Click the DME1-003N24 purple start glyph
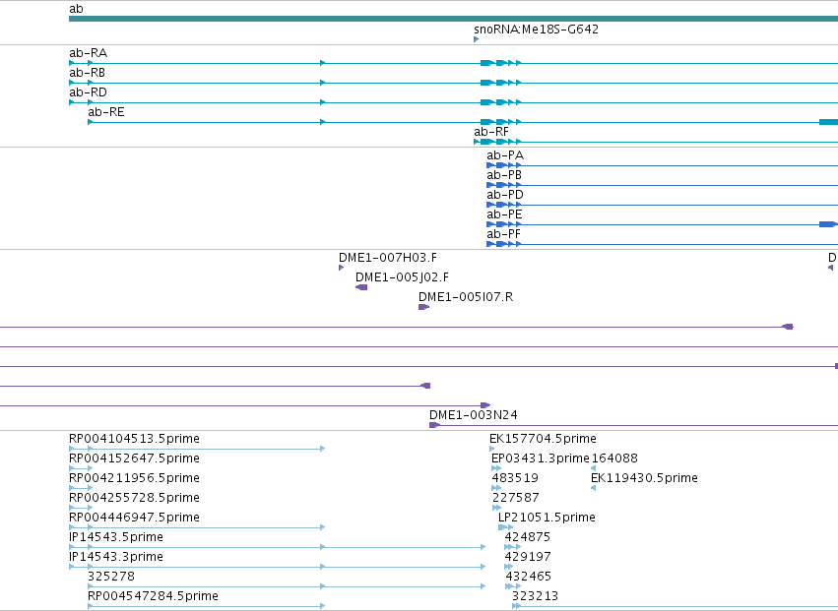Screen dimensions: 838x611 434,425
